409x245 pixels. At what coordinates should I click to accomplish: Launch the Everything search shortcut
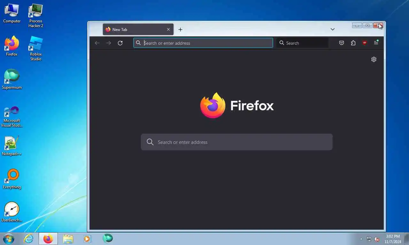[12, 179]
